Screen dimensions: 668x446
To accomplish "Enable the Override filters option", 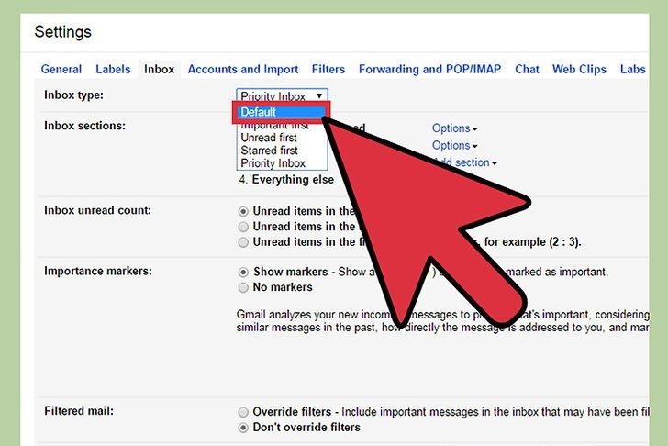I will point(243,413).
